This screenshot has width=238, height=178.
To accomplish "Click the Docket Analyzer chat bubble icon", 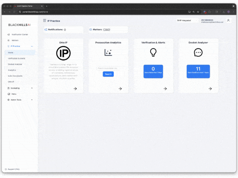I will click(x=198, y=53).
